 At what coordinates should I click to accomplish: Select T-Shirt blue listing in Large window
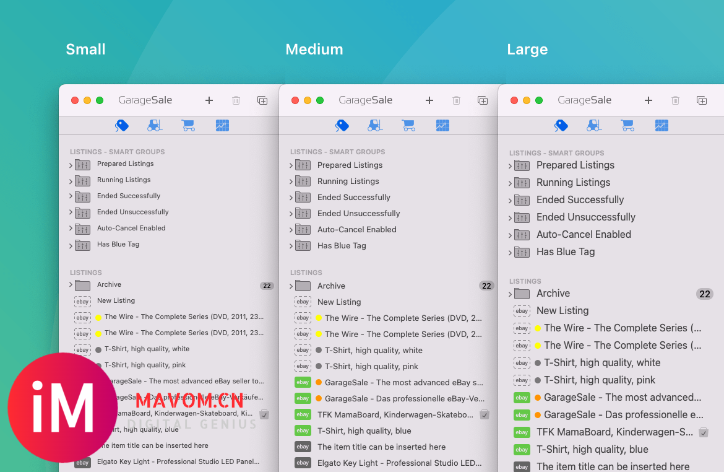click(592, 449)
